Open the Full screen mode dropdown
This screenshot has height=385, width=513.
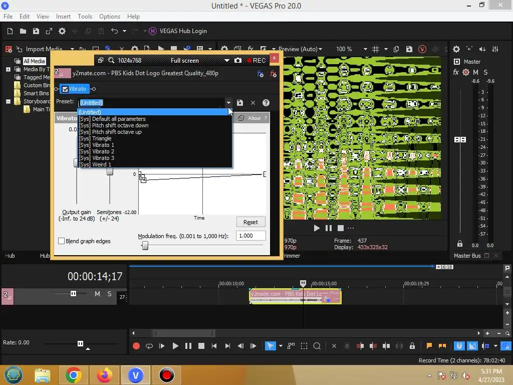226,61
